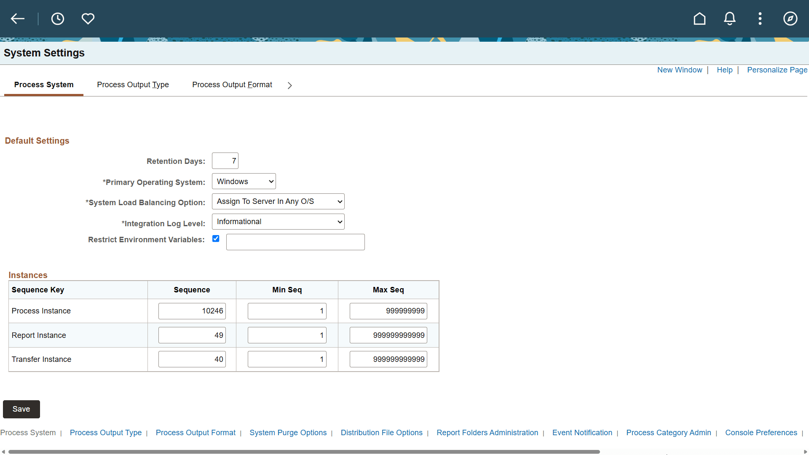Open bottom Process Output Format link
This screenshot has height=455, width=809.
pos(196,433)
